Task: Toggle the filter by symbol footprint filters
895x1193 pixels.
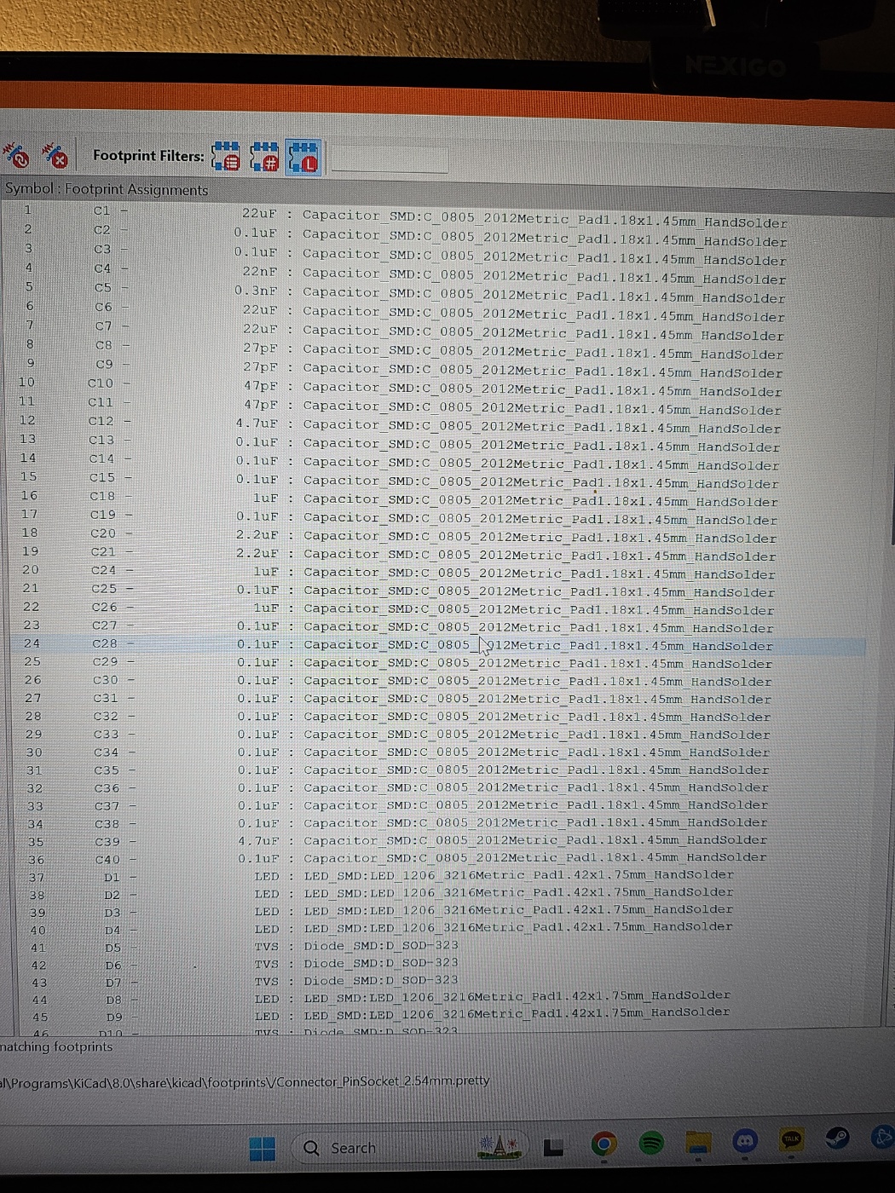Action: point(226,157)
